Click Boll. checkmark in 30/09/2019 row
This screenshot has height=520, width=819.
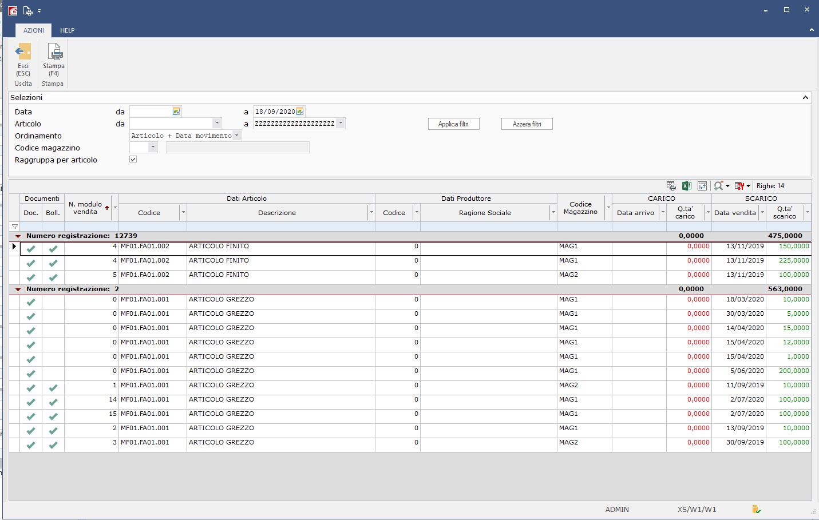coord(53,445)
